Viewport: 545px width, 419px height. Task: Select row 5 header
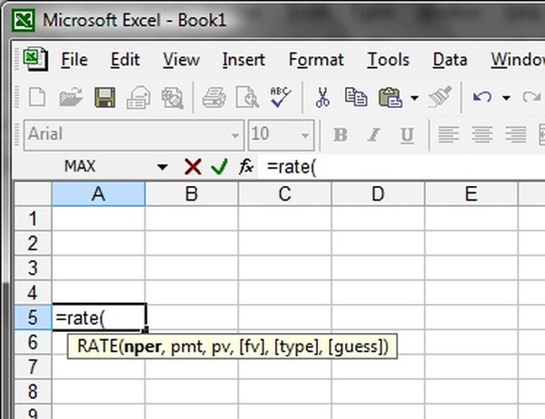click(x=33, y=317)
